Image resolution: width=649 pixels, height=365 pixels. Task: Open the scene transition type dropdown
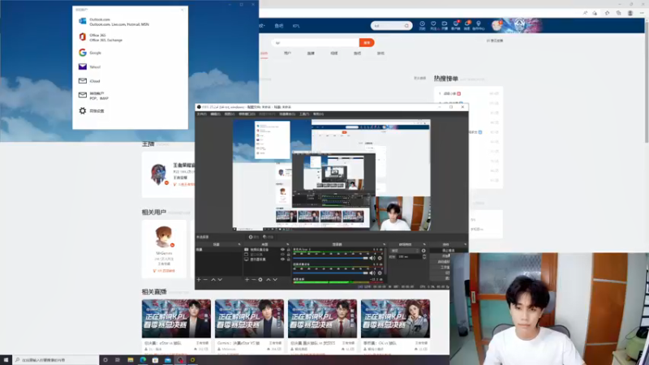405,251
